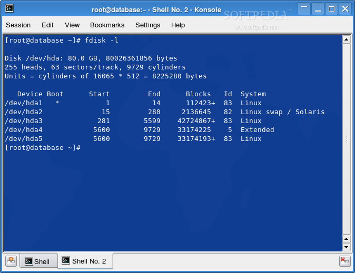Click the sticky window button in title bar
This screenshot has width=355, height=273.
[x=304, y=8]
